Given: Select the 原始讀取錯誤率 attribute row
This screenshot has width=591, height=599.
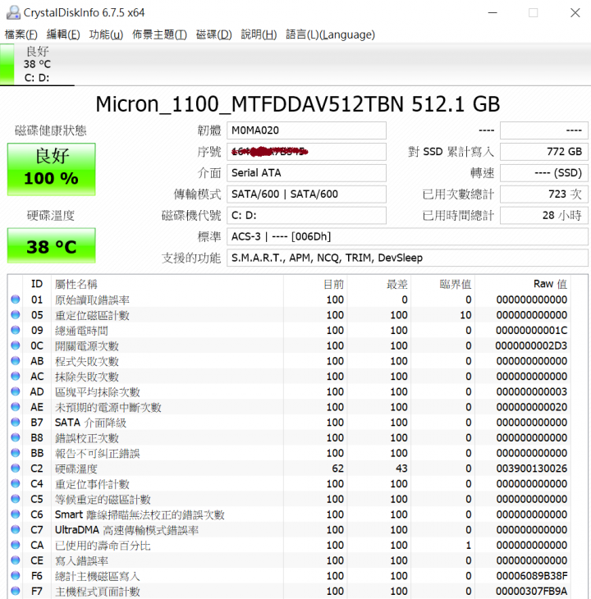Looking at the screenshot, I should point(290,299).
